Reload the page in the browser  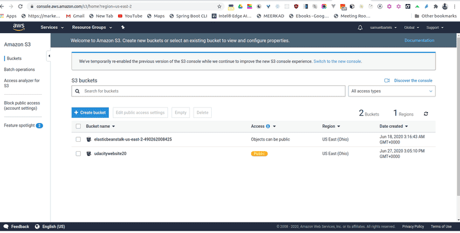point(20,6)
